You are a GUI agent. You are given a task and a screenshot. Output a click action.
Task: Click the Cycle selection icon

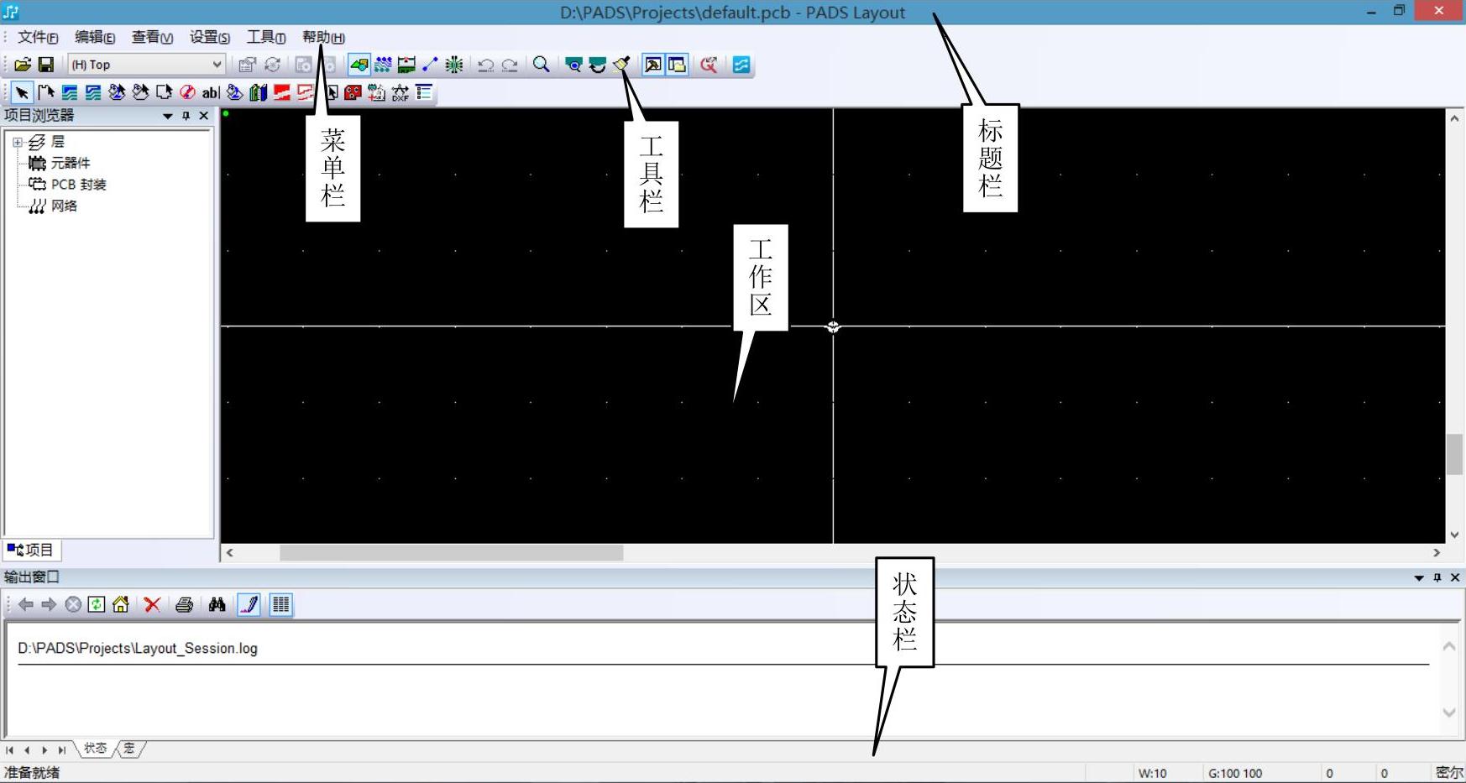click(x=273, y=65)
